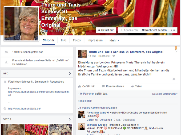The image size is (181, 135).
Task: Click the thumbs-up Gefällt mir under the post
Action: (x=86, y=86)
